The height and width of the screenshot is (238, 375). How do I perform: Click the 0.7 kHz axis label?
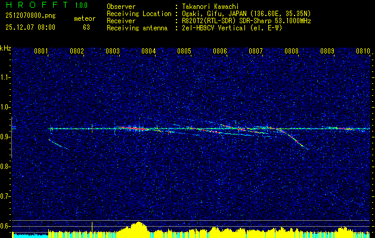[x=5, y=196]
